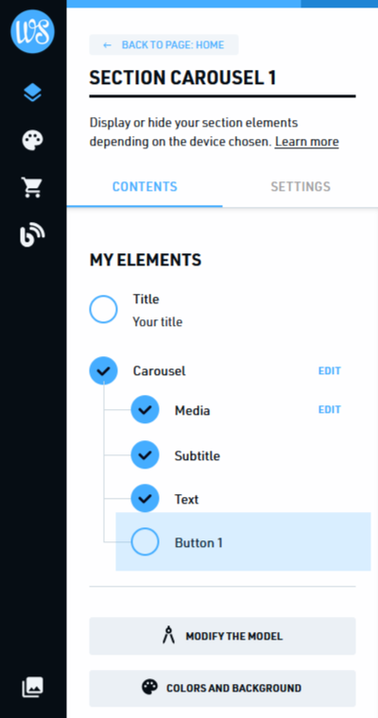Open the media library icon at bottom
This screenshot has width=378, height=718.
pyautogui.click(x=32, y=687)
